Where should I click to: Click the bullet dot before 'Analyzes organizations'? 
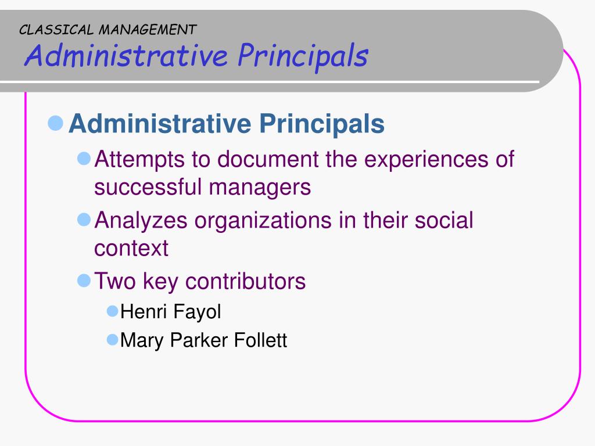point(84,219)
